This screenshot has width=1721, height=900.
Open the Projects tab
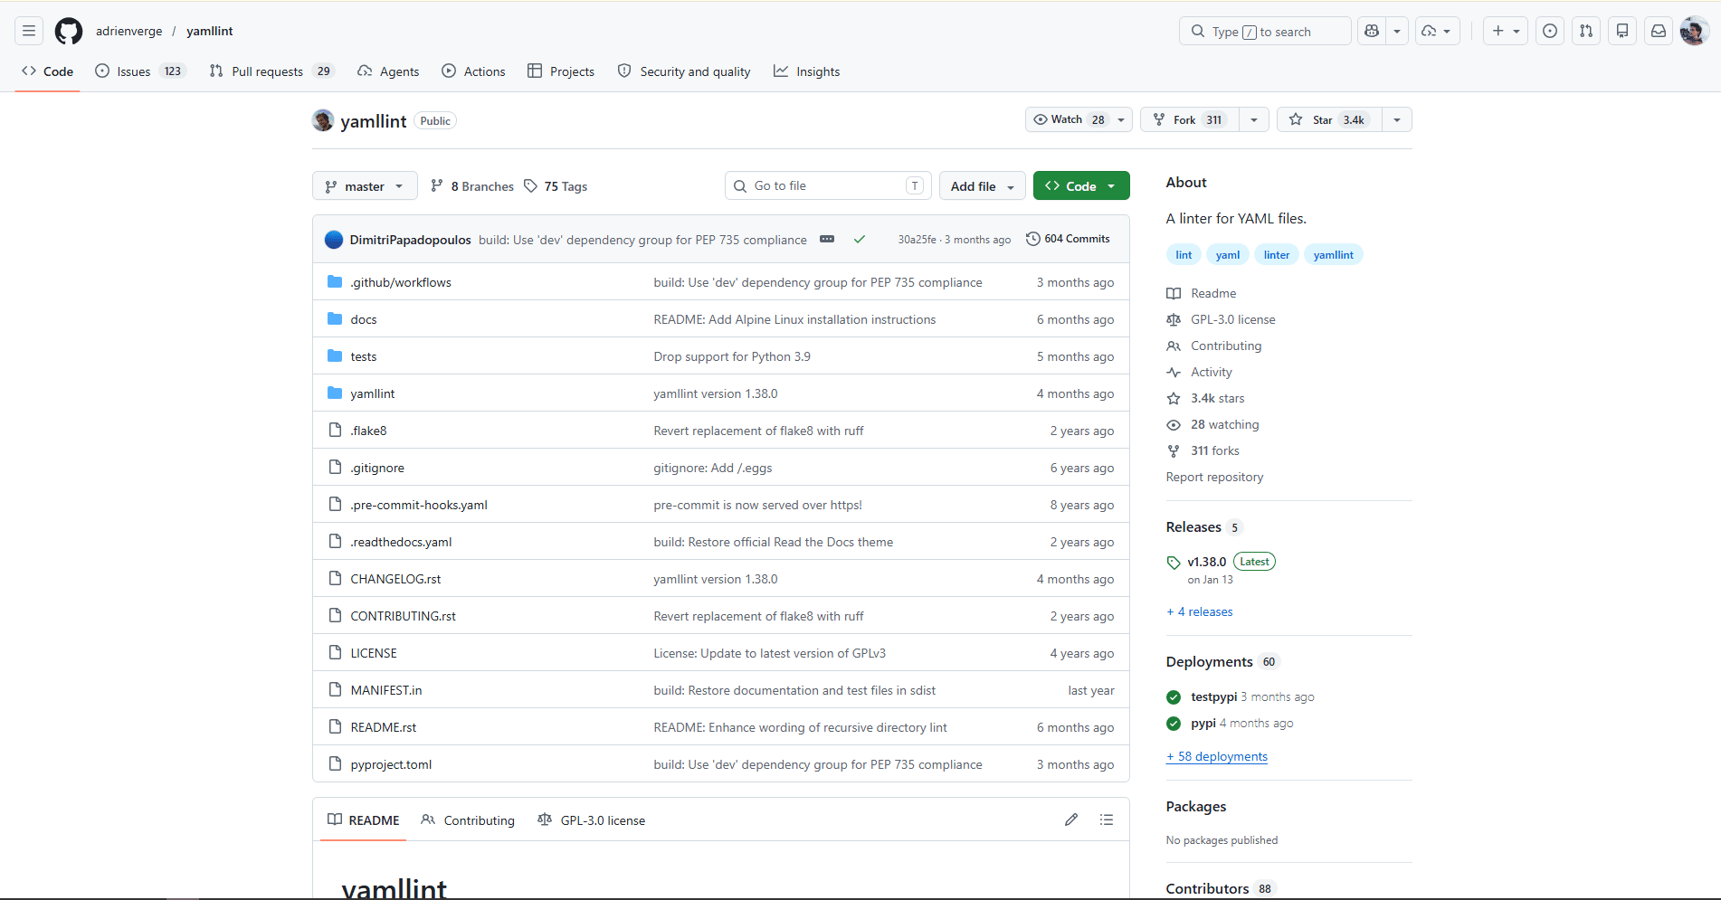(x=561, y=71)
